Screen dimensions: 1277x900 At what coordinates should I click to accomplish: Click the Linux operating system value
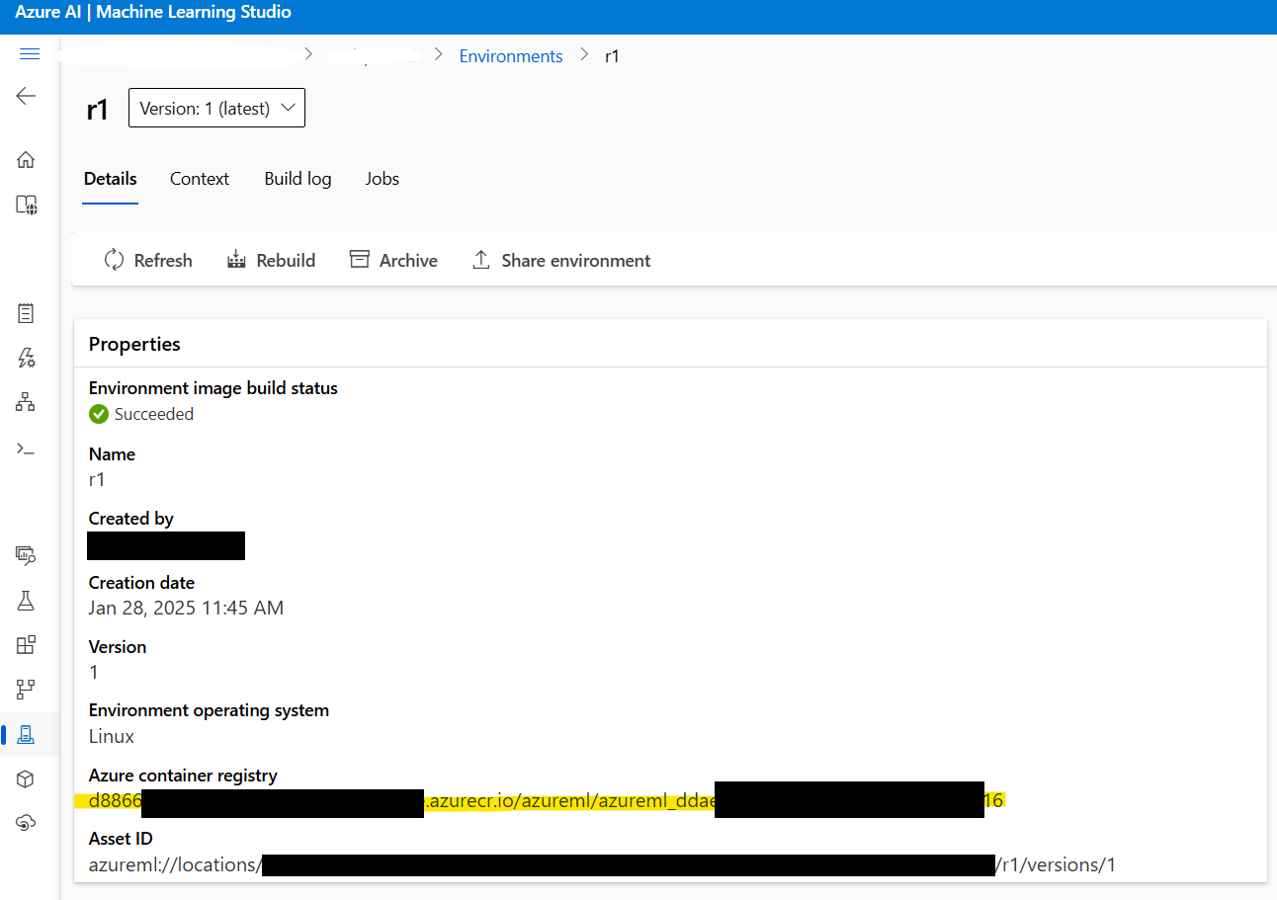pyautogui.click(x=112, y=736)
